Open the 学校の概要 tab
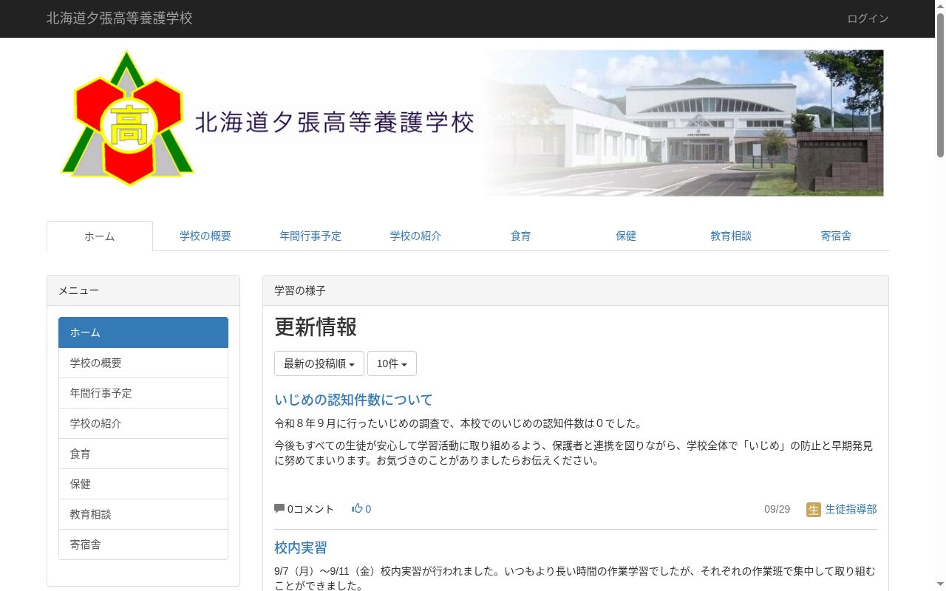946x591 pixels. click(x=205, y=236)
